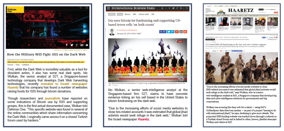Open the Crime tag on IBT page

point(120,14)
